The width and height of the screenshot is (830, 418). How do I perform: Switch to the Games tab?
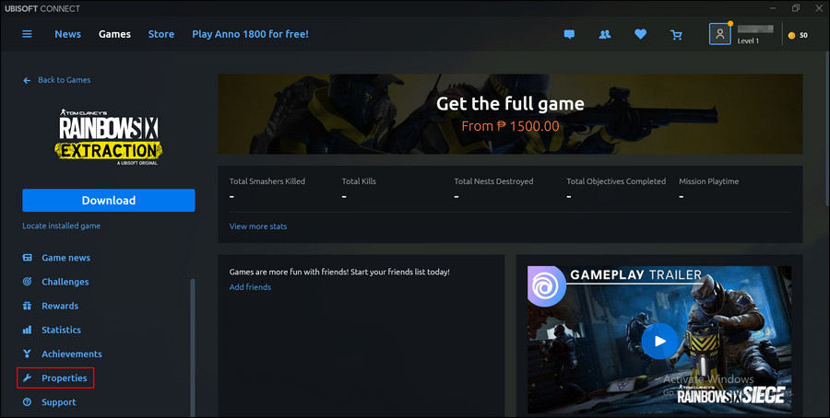coord(114,34)
